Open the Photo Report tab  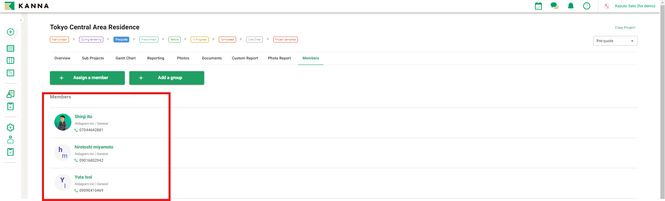pos(279,58)
